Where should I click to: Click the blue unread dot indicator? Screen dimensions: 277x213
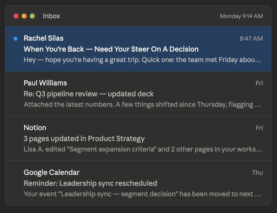(16, 39)
